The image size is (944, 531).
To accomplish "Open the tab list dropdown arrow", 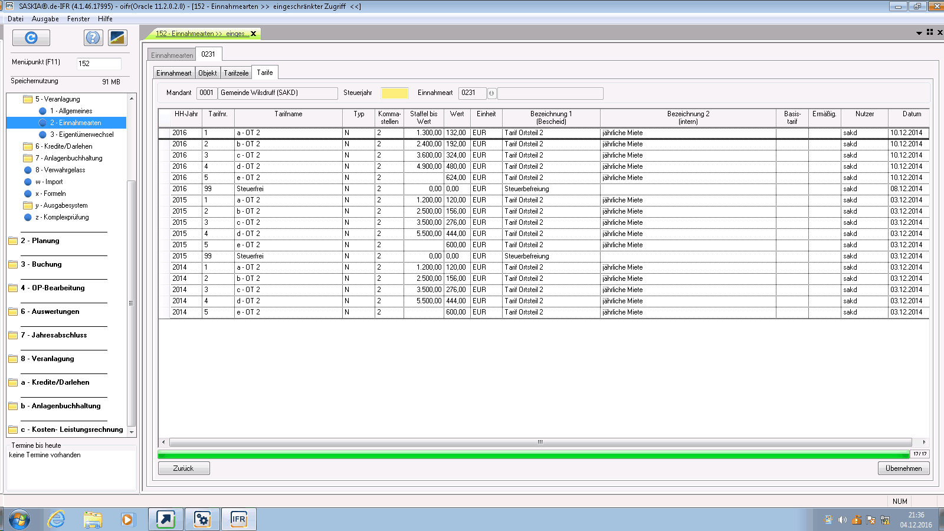I will (919, 33).
